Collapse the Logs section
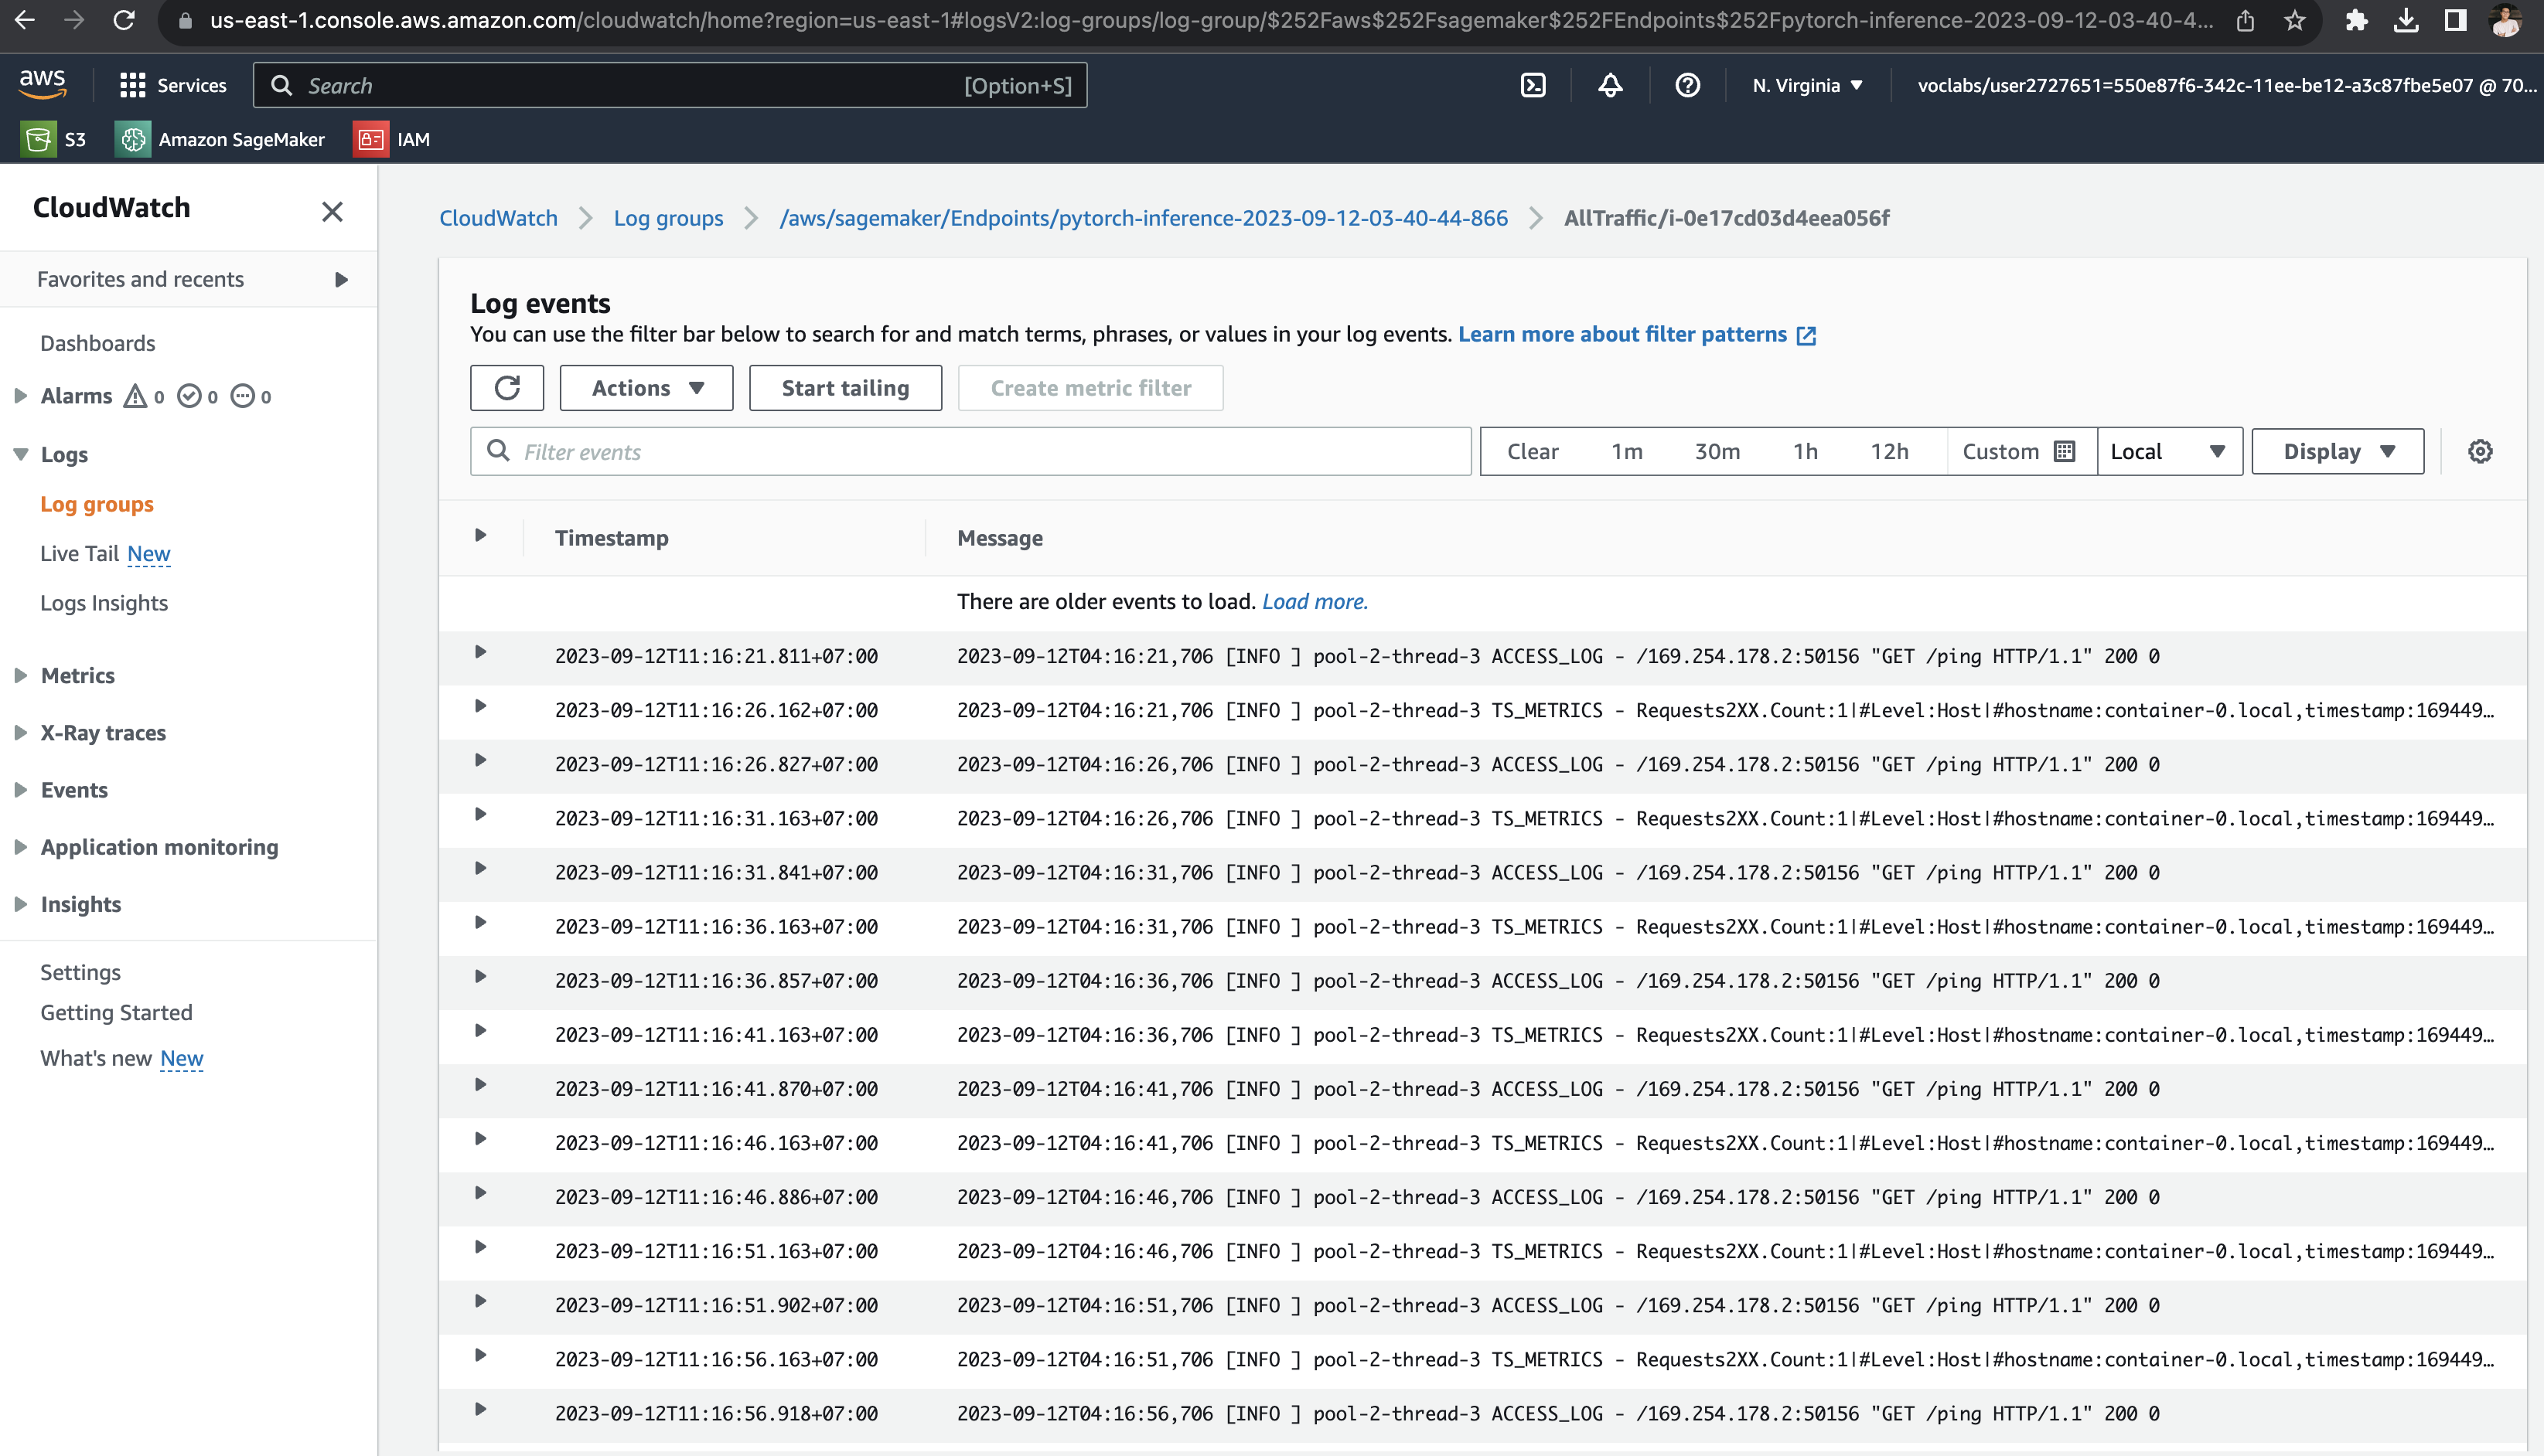The image size is (2544, 1456). point(20,454)
